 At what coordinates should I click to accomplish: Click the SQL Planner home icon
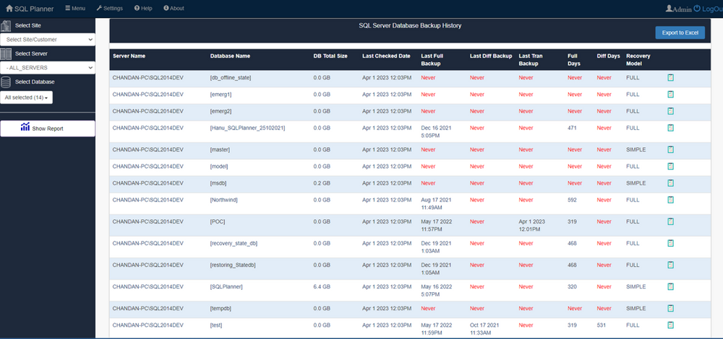(9, 9)
